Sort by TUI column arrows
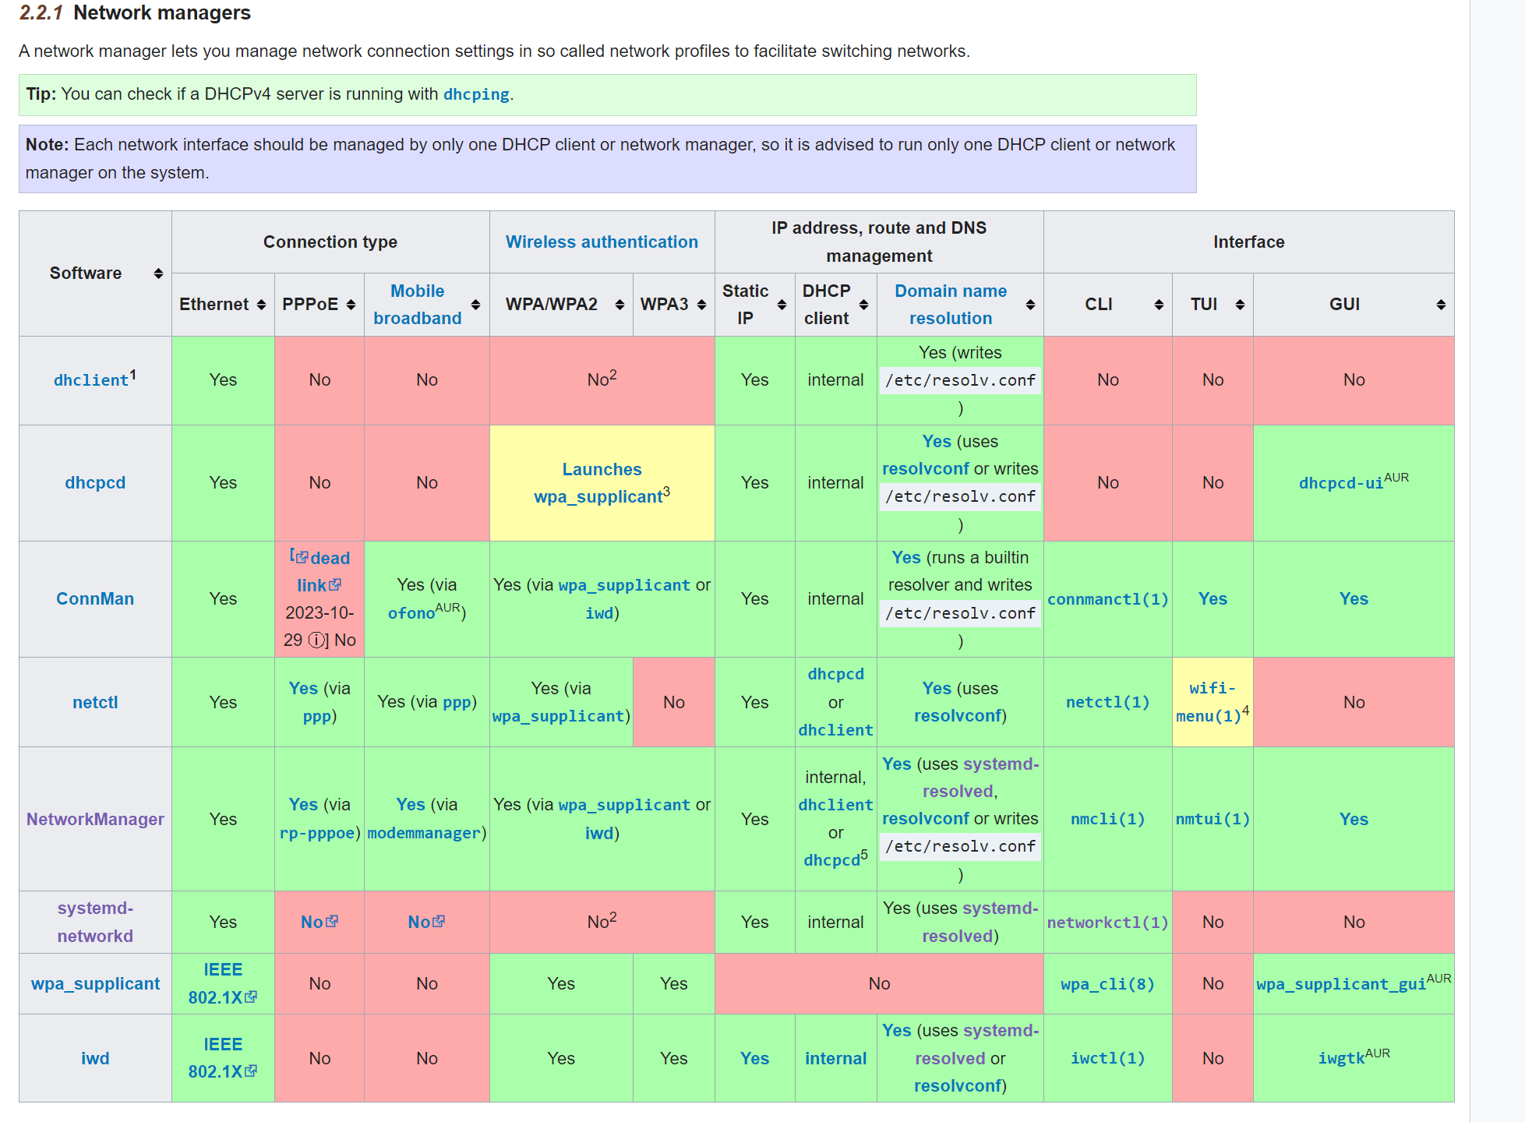1525x1122 pixels. coord(1240,305)
